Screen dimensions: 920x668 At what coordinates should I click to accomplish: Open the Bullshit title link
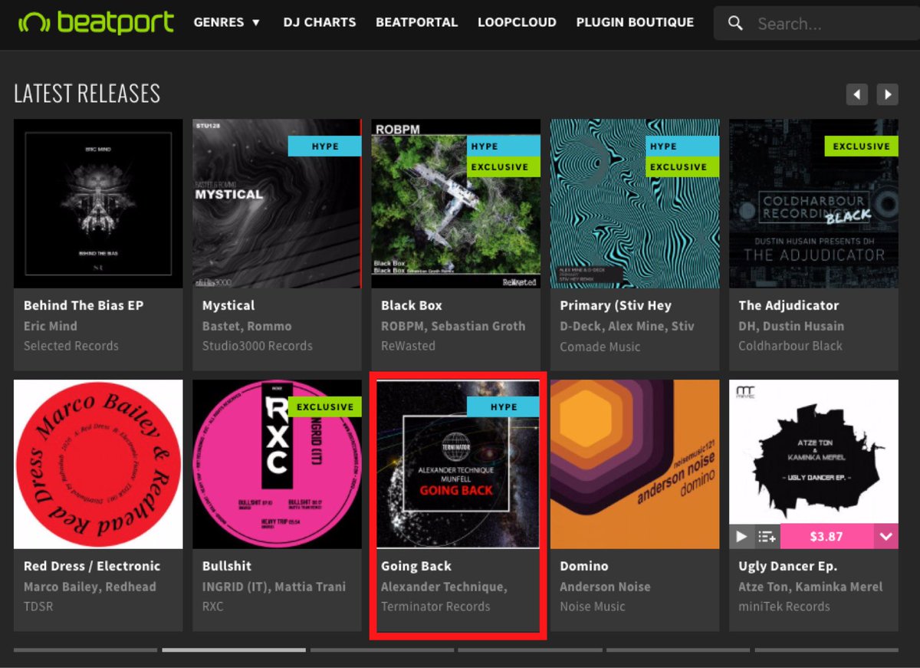tap(227, 566)
